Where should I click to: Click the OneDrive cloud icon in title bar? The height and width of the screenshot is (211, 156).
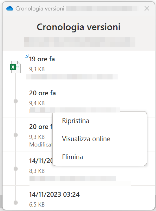click(x=10, y=9)
